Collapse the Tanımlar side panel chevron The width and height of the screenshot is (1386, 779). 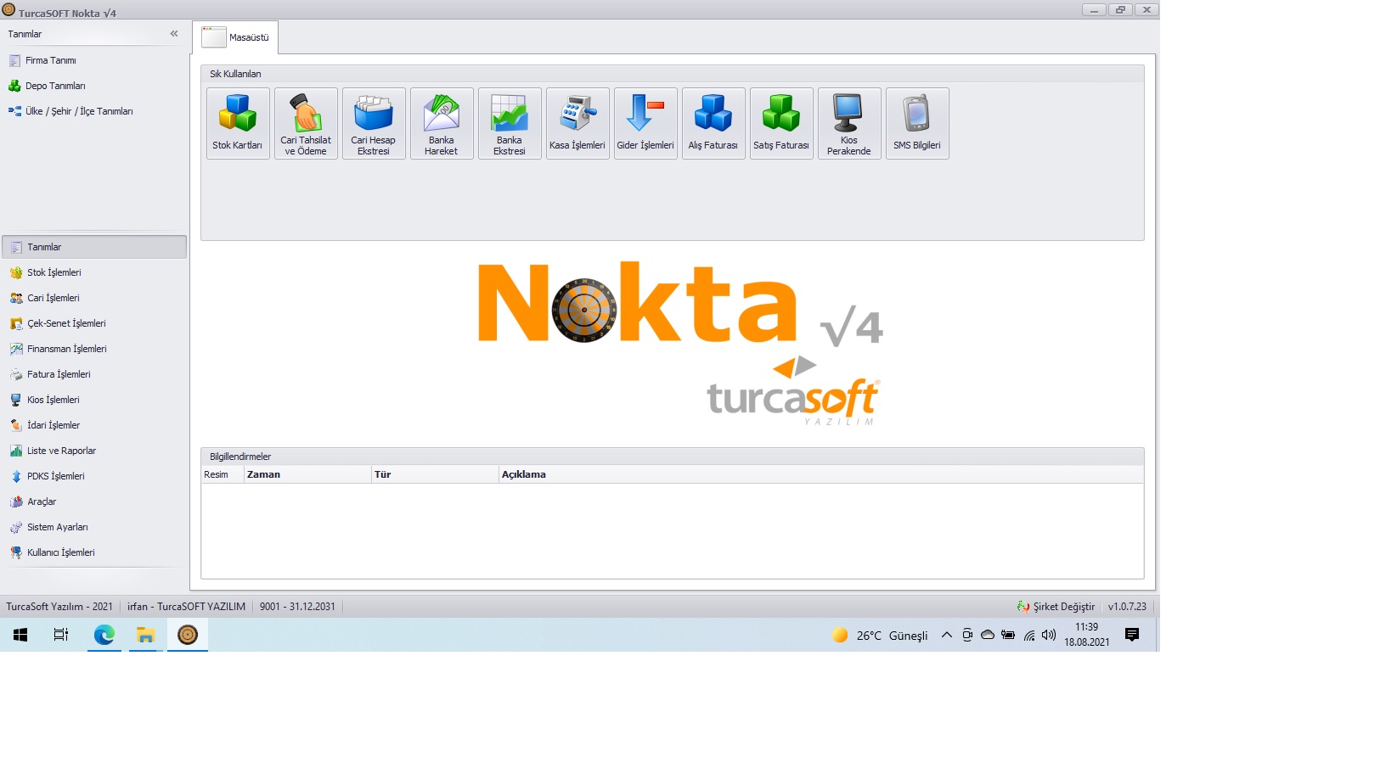pyautogui.click(x=174, y=34)
